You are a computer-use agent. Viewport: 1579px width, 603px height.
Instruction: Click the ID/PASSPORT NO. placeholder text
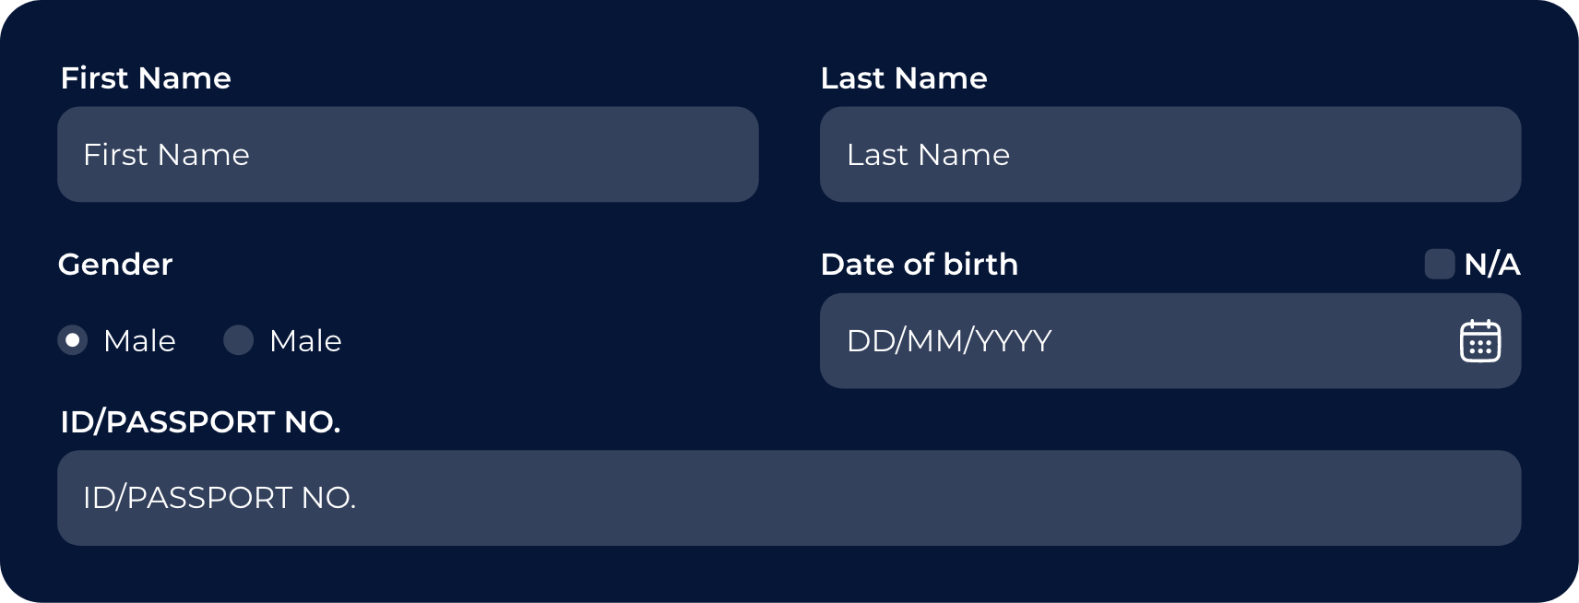tap(220, 498)
